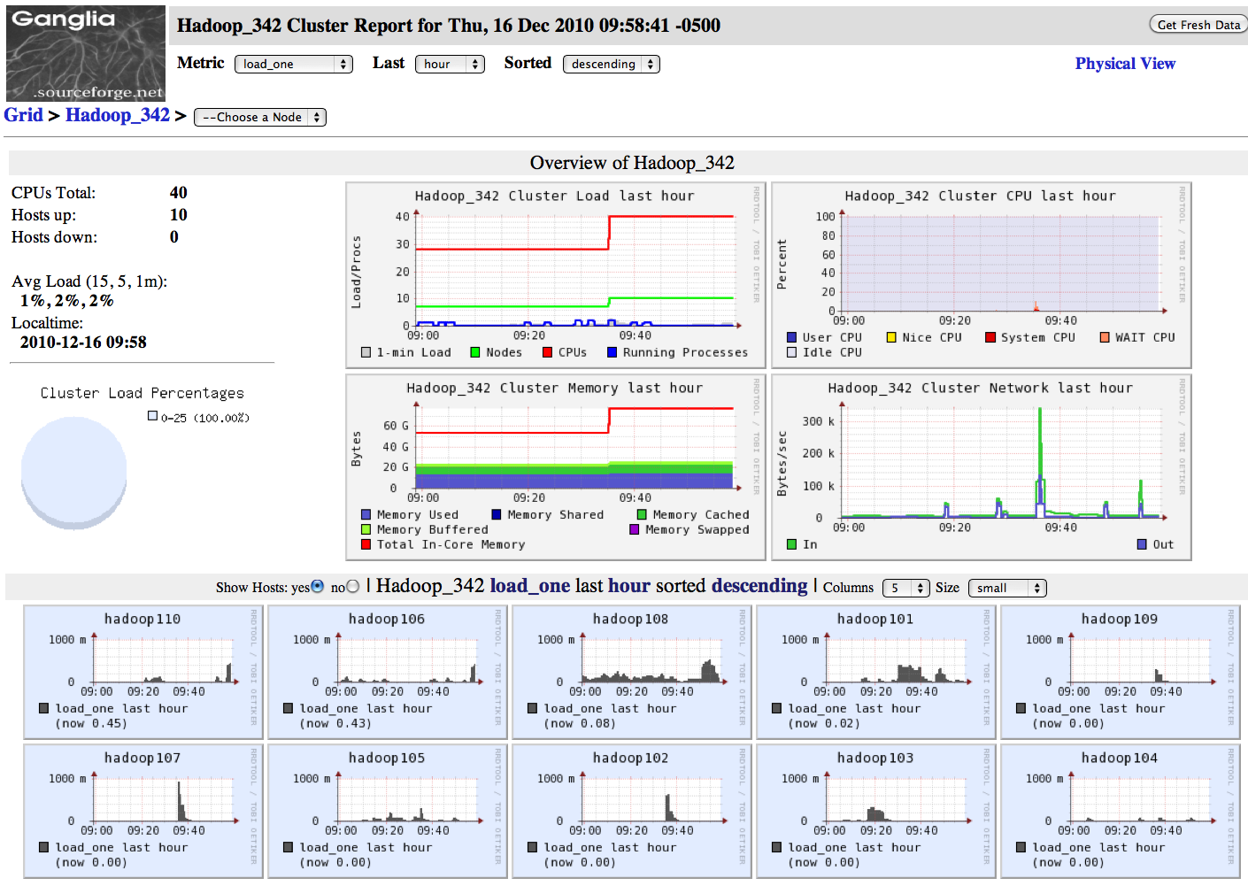The image size is (1248, 886).
Task: Open the hadoop110 load_one graph
Action: pos(143,672)
